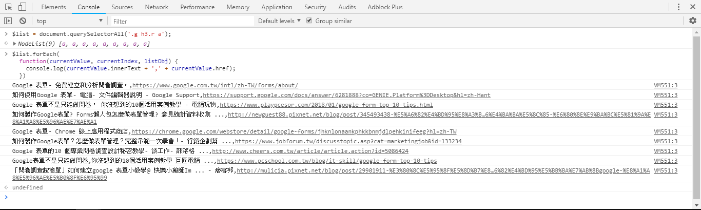Close the DevTools panel
Image resolution: width=701 pixels, height=210 pixels.
point(693,7)
